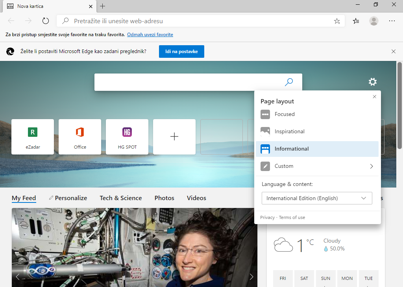Open the Photos feed tab
The height and width of the screenshot is (287, 403).
tap(164, 198)
